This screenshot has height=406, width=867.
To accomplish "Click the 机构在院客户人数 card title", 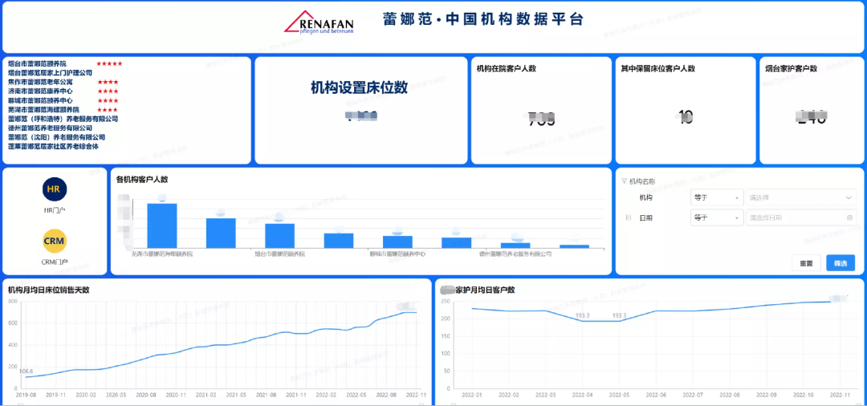I will [x=507, y=68].
